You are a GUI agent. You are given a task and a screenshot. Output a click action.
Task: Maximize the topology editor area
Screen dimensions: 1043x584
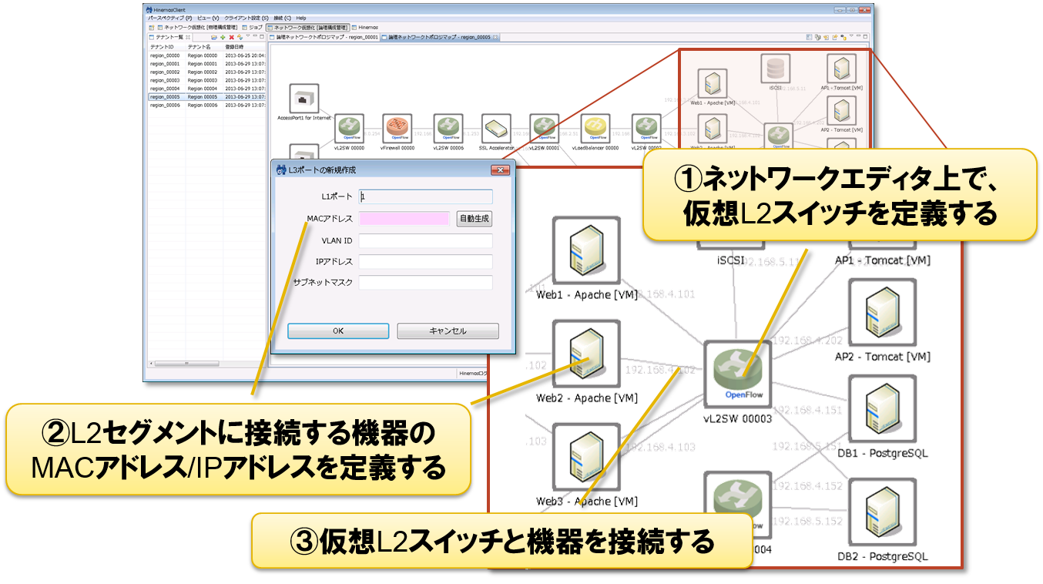tap(865, 36)
